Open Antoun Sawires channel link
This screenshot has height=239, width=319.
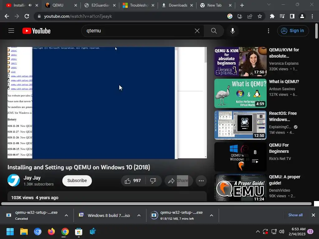pos(282,89)
